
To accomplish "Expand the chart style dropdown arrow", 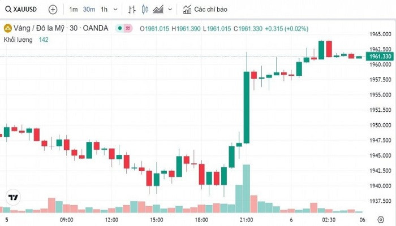I will 170,10.
